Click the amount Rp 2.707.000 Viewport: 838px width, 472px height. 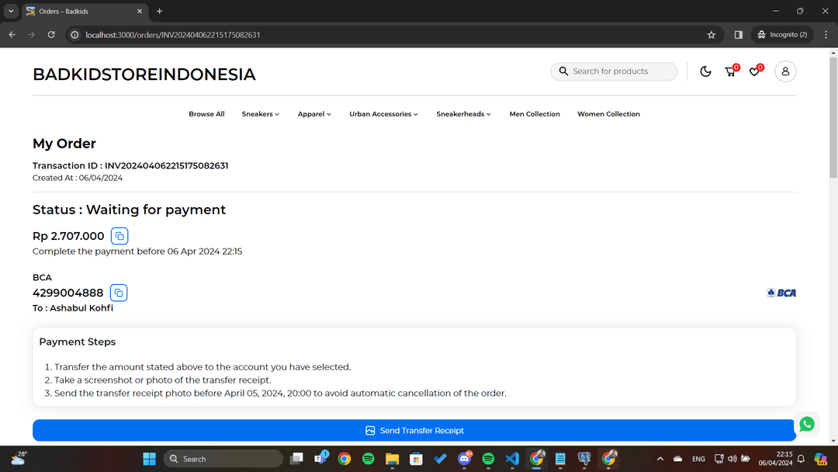[68, 236]
